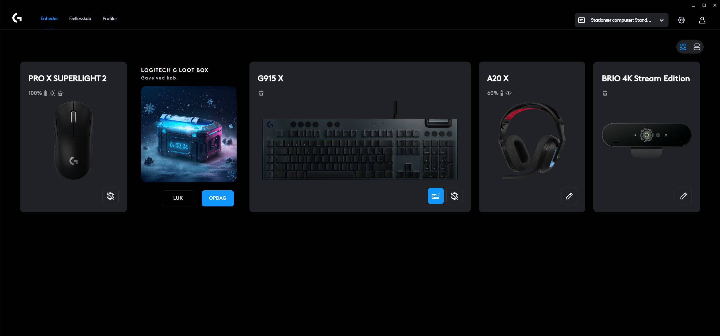This screenshot has width=720, height=336.
Task: Click the Mystery Loot Box image
Action: pos(189,134)
